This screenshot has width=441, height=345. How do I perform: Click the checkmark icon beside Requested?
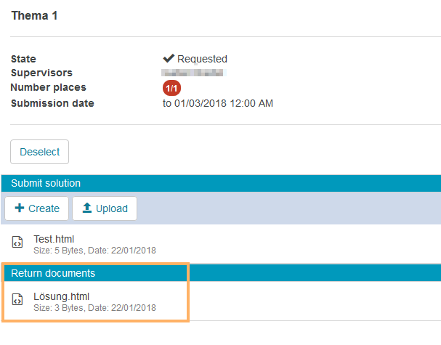pyautogui.click(x=169, y=59)
